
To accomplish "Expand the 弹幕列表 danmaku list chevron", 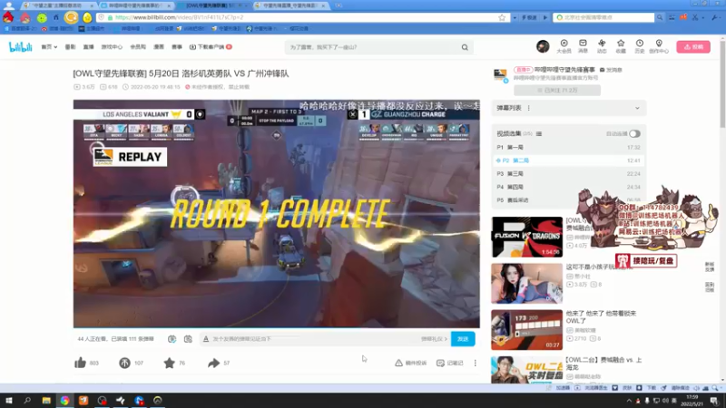I will (637, 108).
